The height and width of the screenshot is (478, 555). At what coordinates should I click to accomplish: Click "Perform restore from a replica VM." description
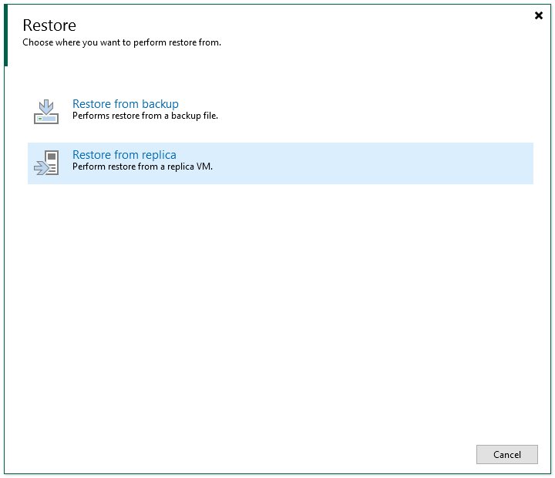[x=142, y=166]
